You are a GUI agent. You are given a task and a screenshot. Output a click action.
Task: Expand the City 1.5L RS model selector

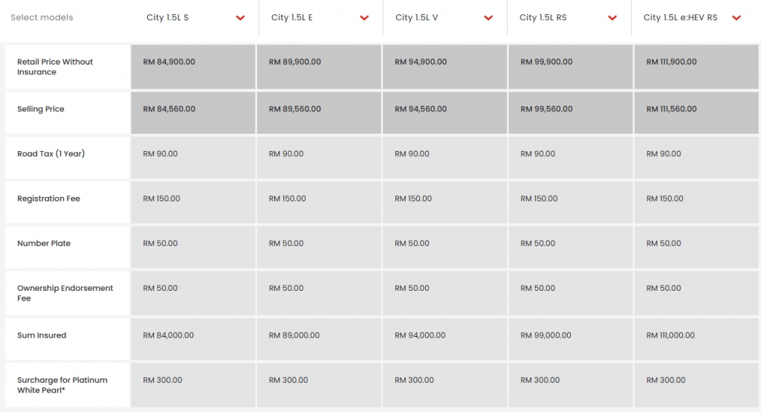[543, 18]
